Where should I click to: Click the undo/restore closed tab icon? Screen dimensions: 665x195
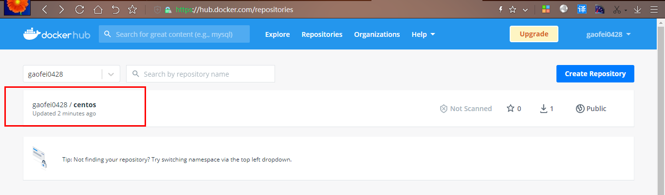(115, 9)
